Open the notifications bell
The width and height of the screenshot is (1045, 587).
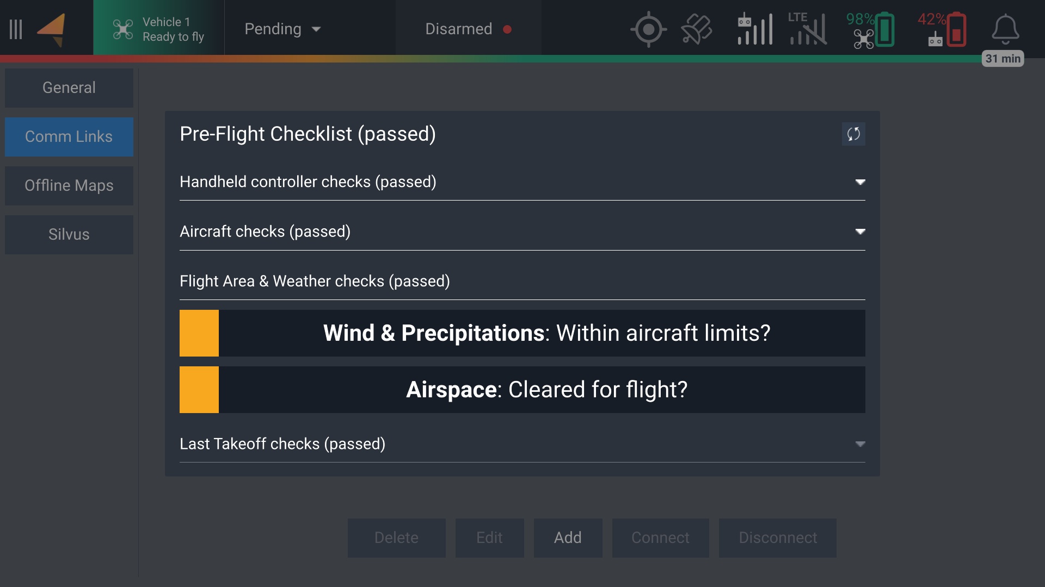[x=1005, y=29]
